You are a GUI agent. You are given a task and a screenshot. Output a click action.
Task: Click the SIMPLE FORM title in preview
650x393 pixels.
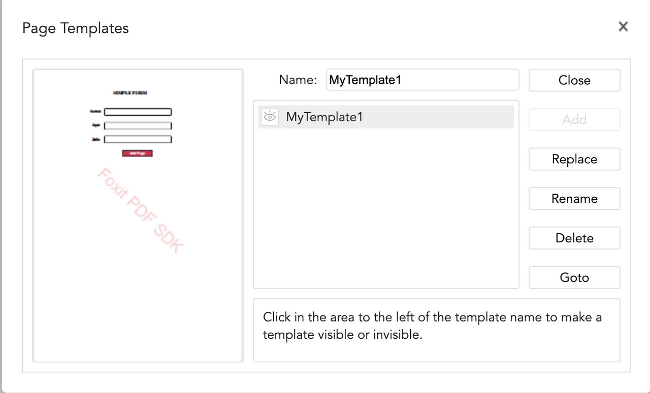click(130, 93)
